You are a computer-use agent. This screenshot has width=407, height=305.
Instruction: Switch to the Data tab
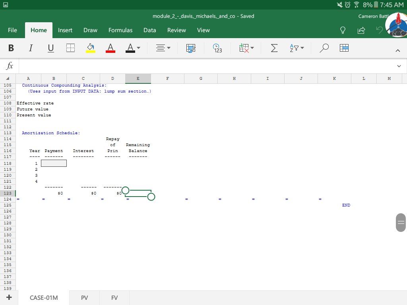point(150,30)
